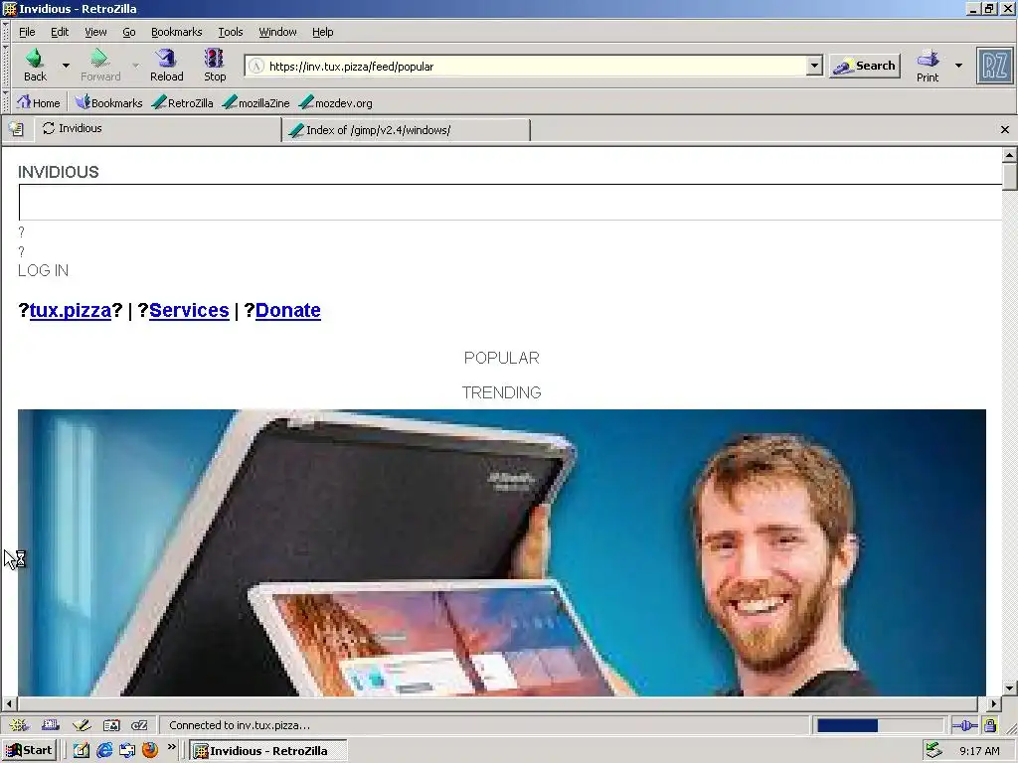Select the TRENDING feed link
The width and height of the screenshot is (1018, 763).
click(x=501, y=392)
